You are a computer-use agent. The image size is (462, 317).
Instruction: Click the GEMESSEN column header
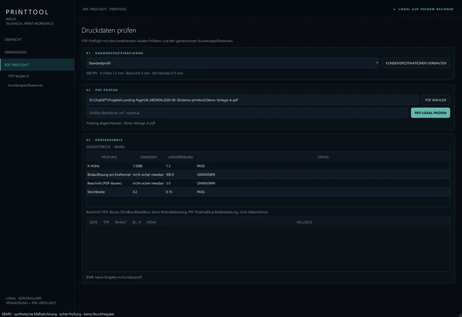click(148, 157)
